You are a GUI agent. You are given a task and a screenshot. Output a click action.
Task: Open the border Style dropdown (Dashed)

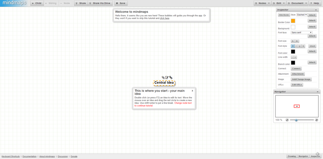(x=302, y=15)
